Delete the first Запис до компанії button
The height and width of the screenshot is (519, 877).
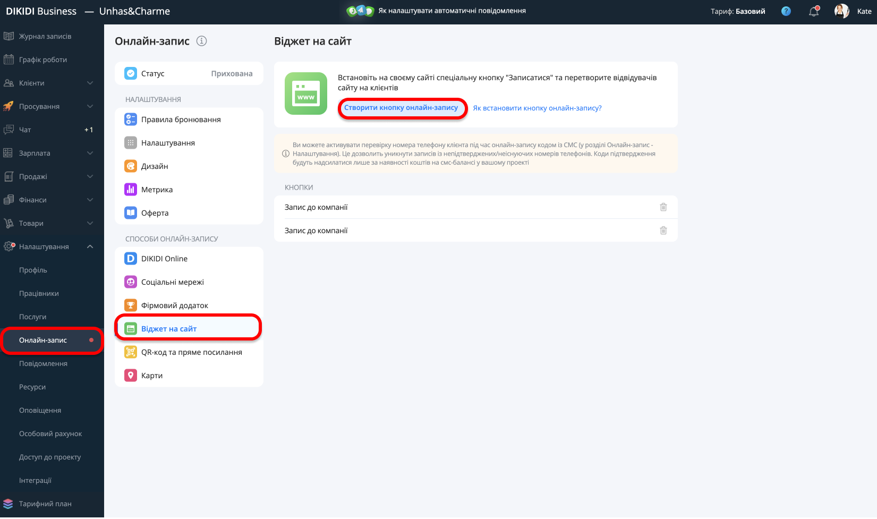click(663, 207)
